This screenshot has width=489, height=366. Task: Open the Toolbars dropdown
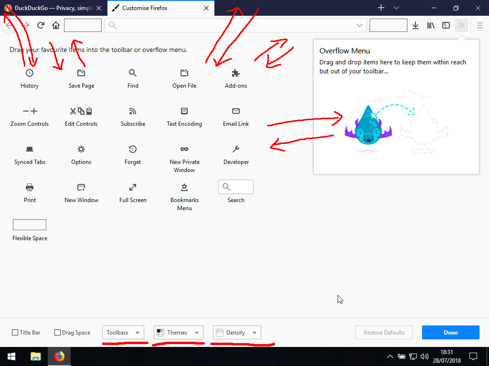(x=123, y=332)
